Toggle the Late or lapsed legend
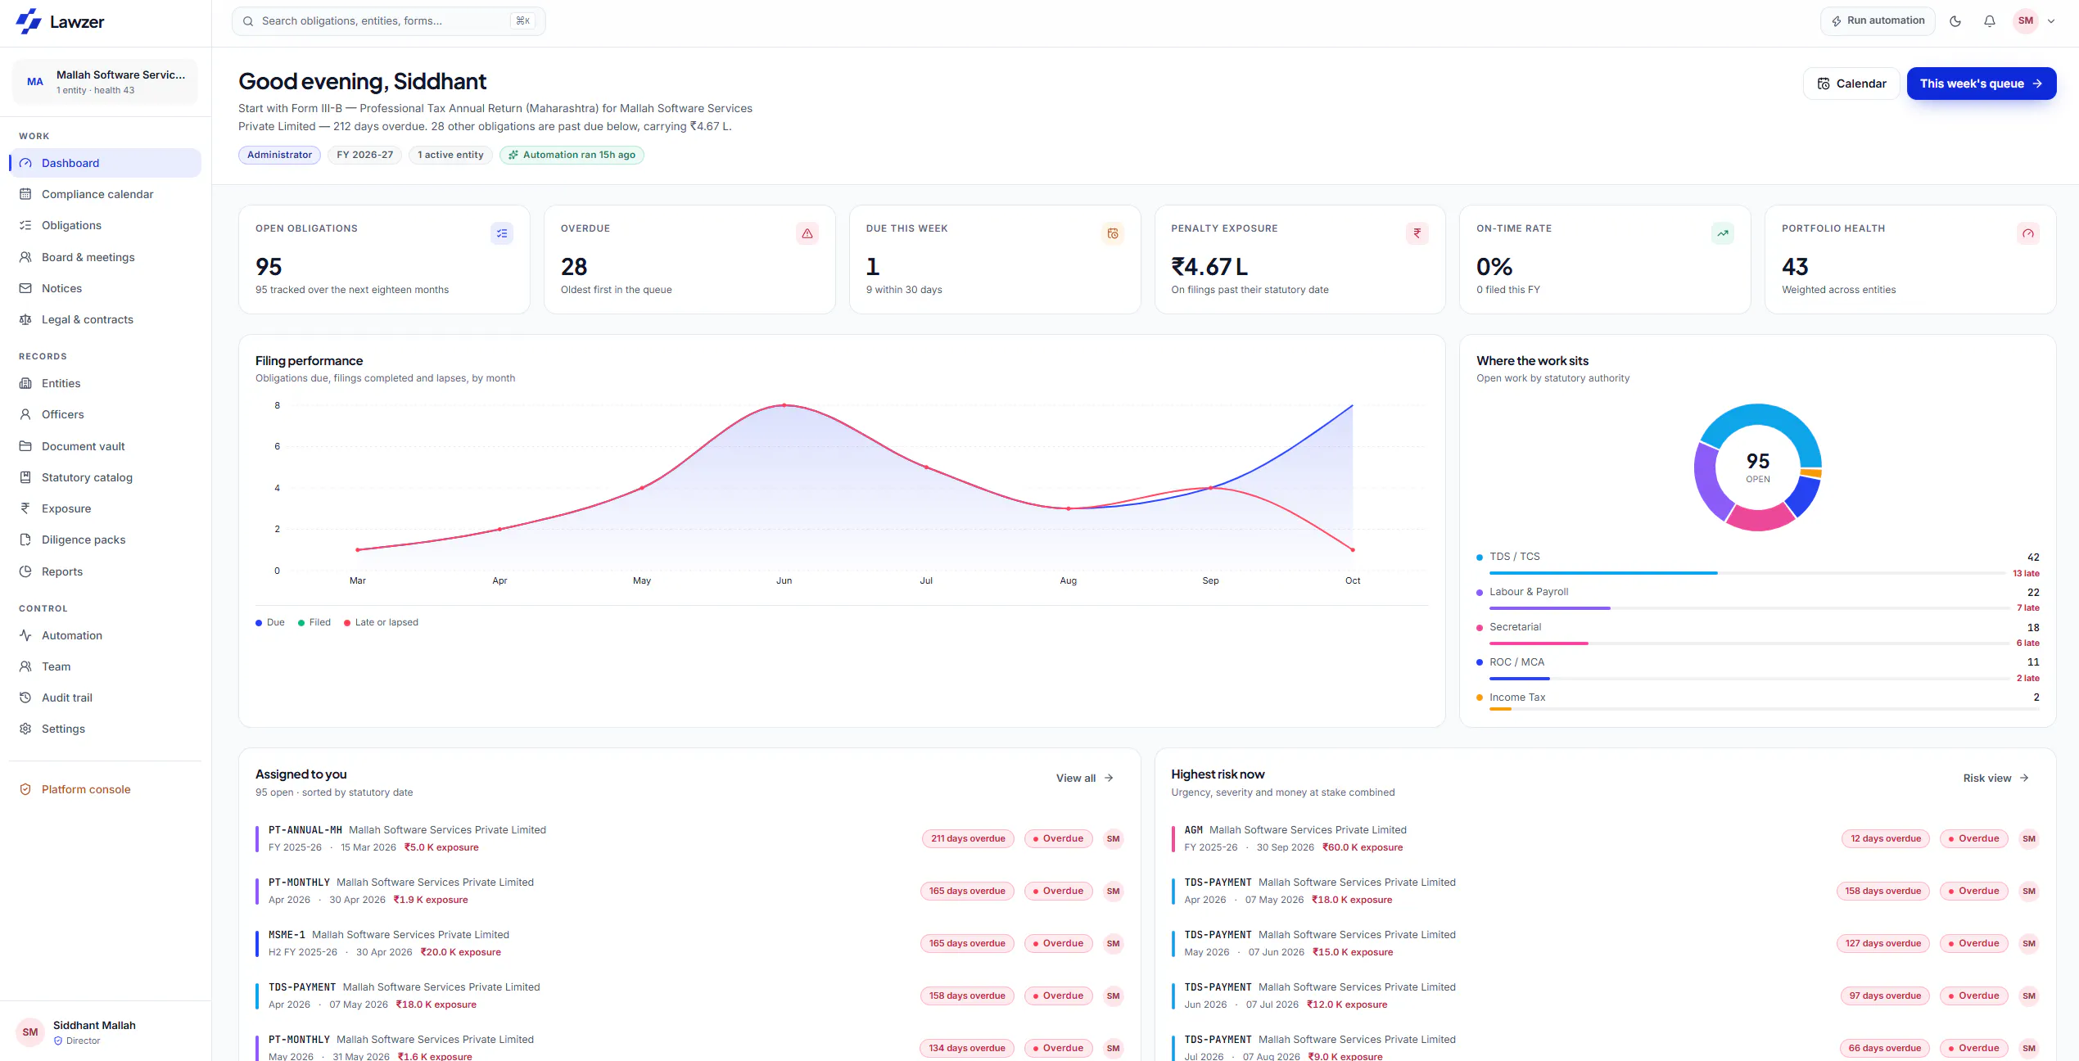The height and width of the screenshot is (1061, 2079). pyautogui.click(x=381, y=622)
